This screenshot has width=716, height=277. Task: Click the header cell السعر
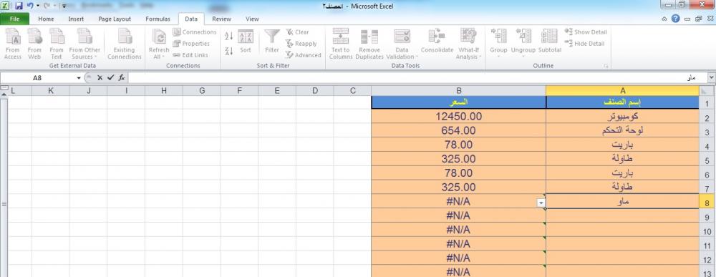click(x=458, y=102)
